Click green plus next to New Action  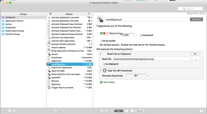tap(101, 82)
